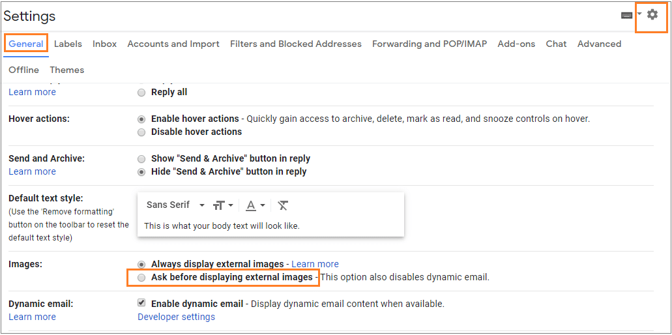672x335 pixels.
Task: Click the Images setting label
Action: [x=25, y=265]
